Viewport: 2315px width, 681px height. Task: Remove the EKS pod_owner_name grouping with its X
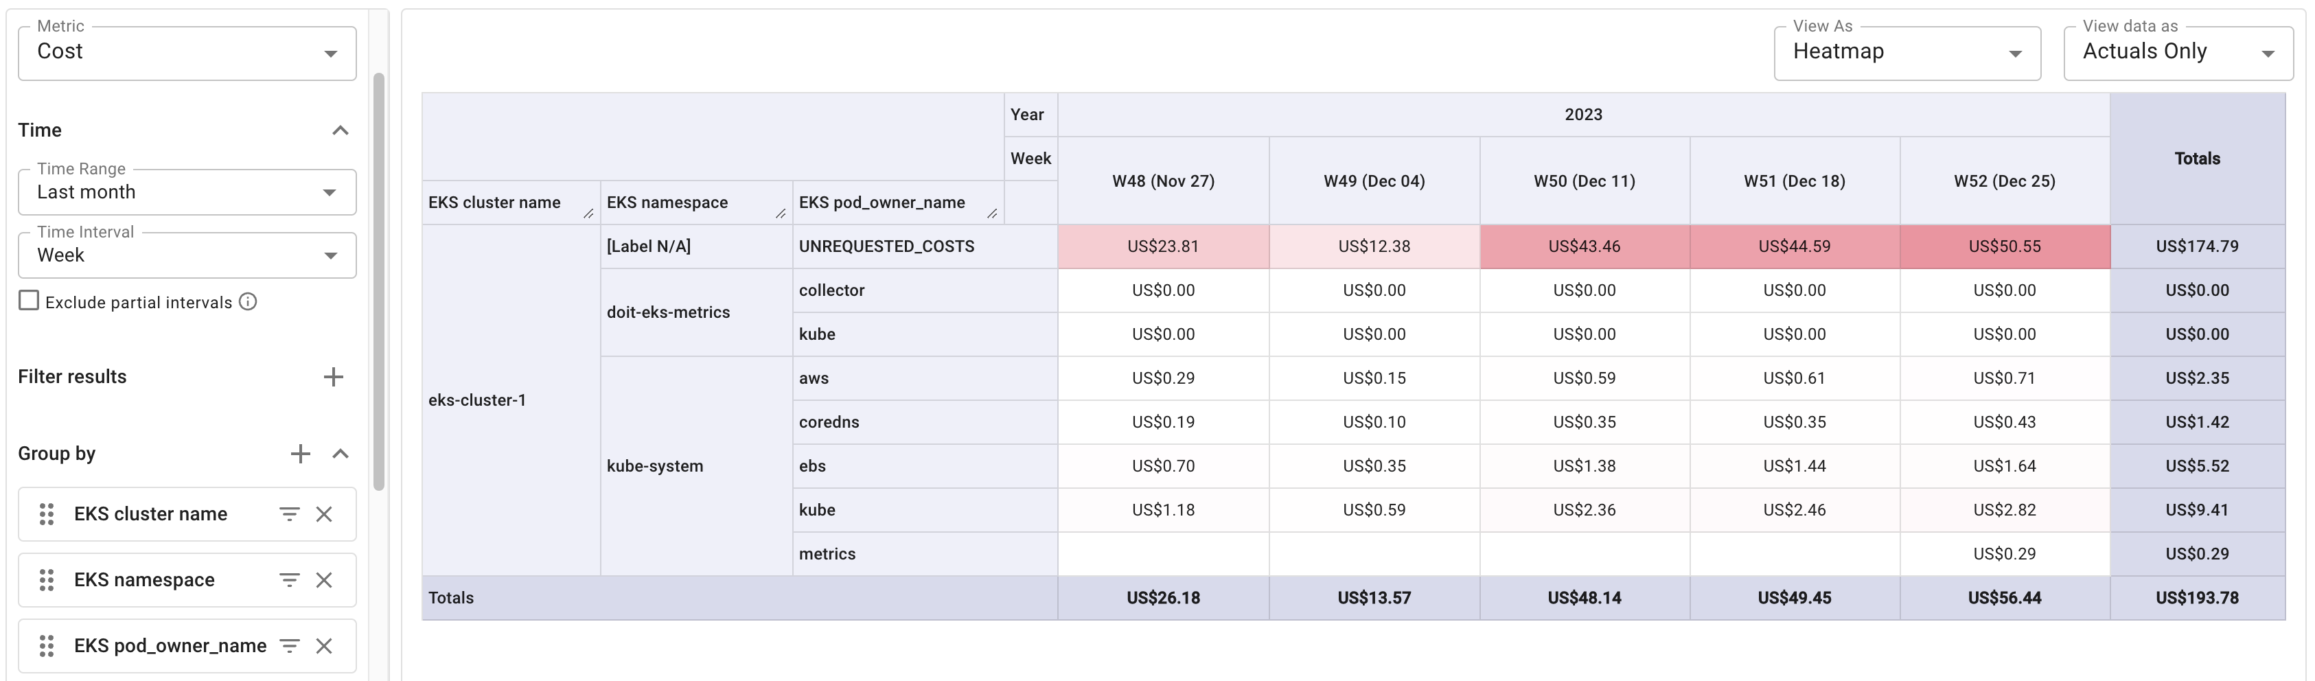tap(323, 645)
